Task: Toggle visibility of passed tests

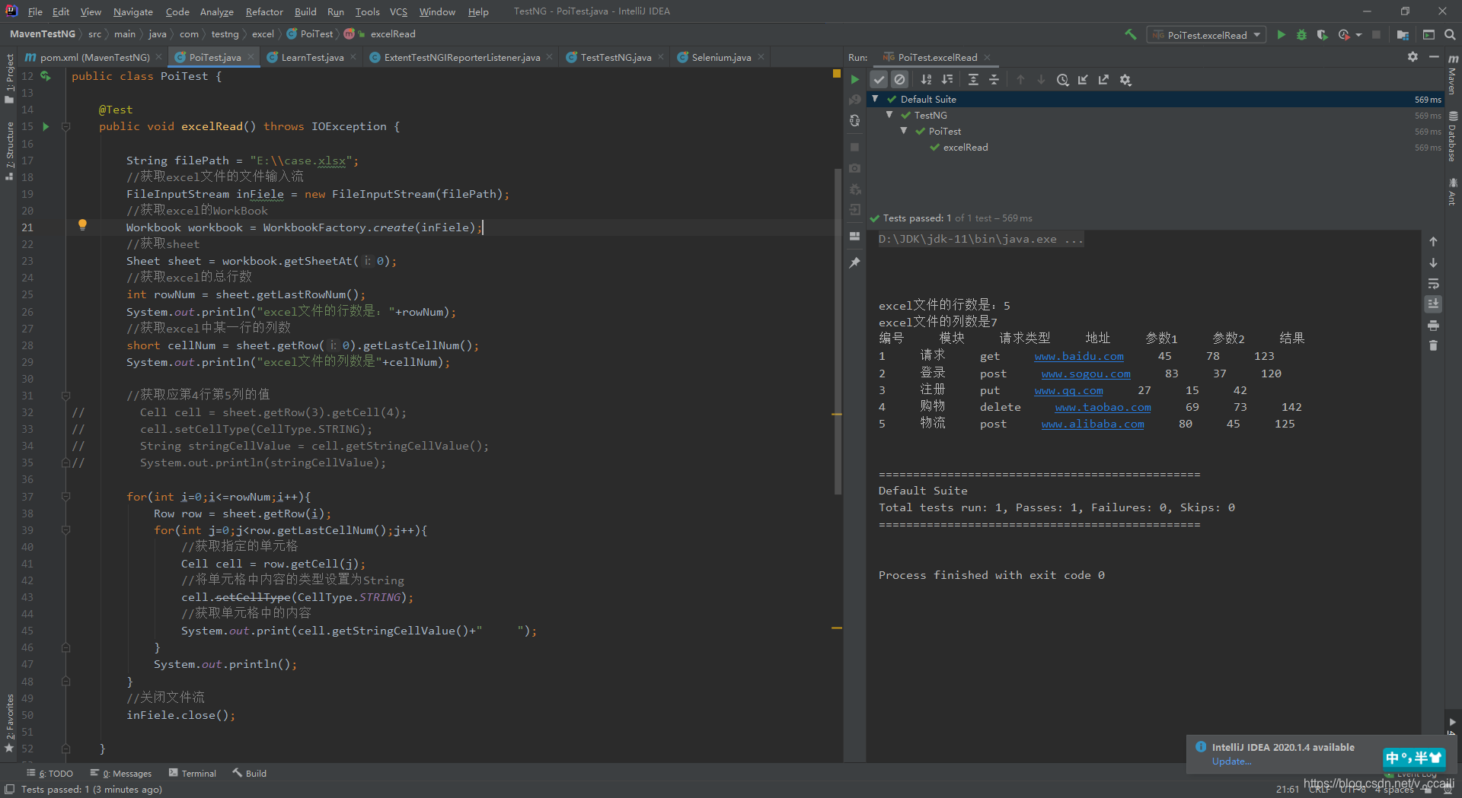Action: point(879,79)
